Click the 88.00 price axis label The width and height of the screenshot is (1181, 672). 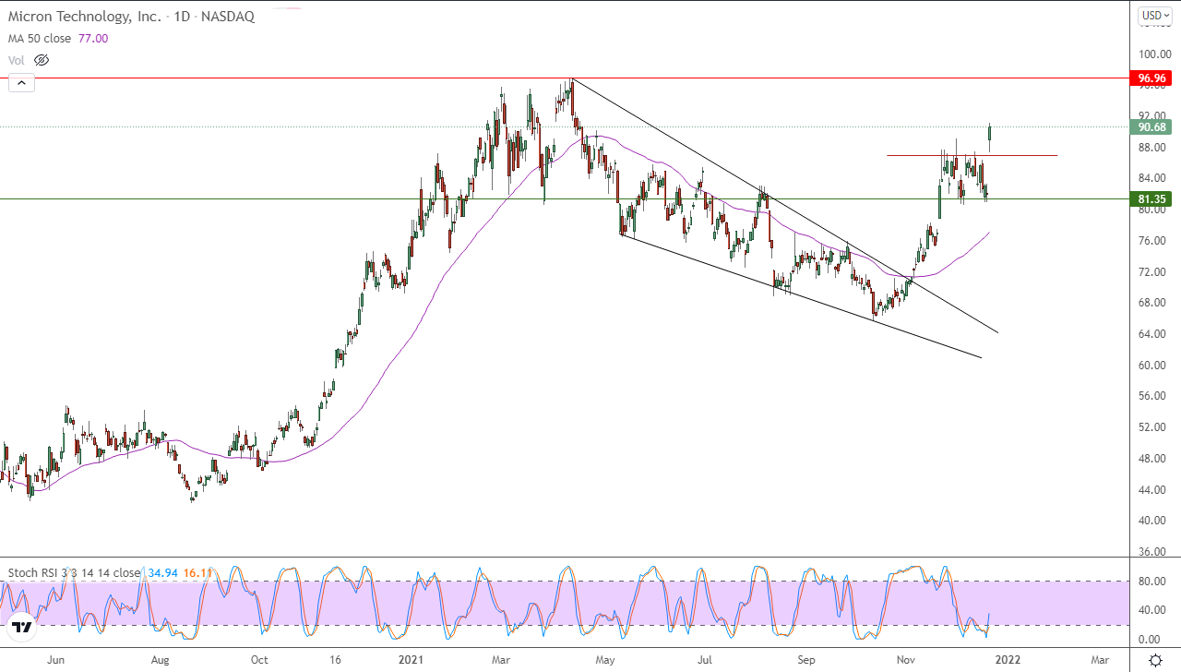point(1152,147)
